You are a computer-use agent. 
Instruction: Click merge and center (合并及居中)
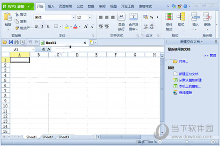134,22
